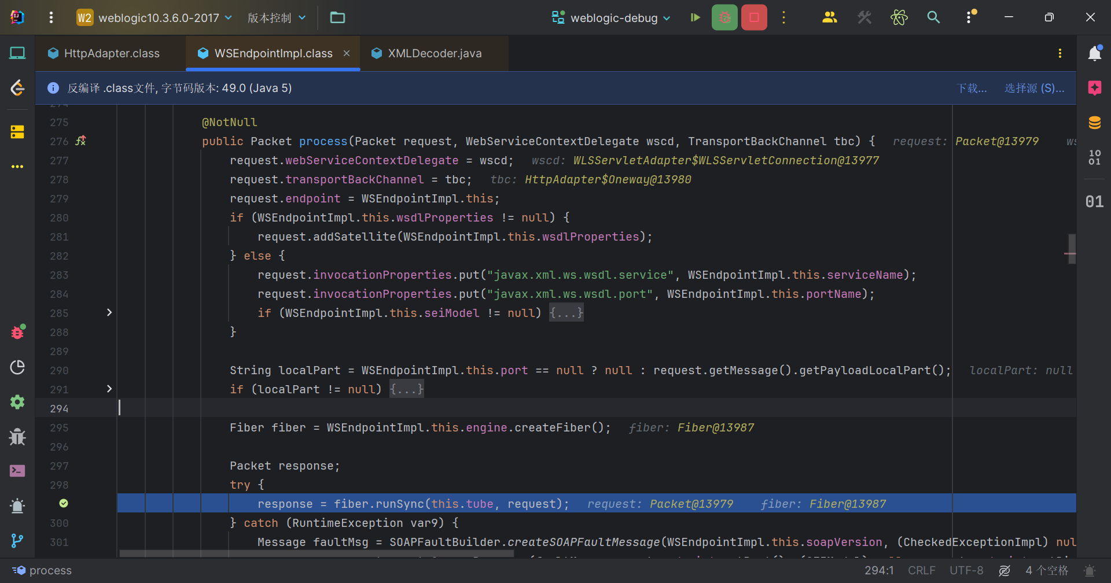Screen dimensions: 1111x583
Task: Open the Problems alert tool window
Action: pyautogui.click(x=17, y=505)
